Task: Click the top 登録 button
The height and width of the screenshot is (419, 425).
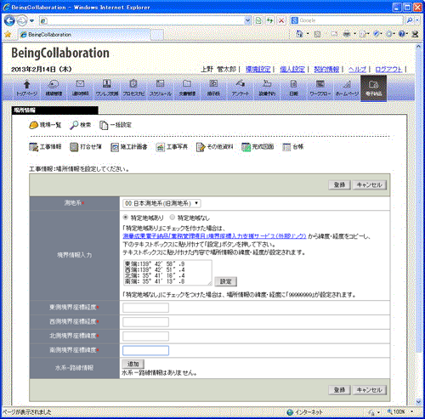Action: click(339, 185)
